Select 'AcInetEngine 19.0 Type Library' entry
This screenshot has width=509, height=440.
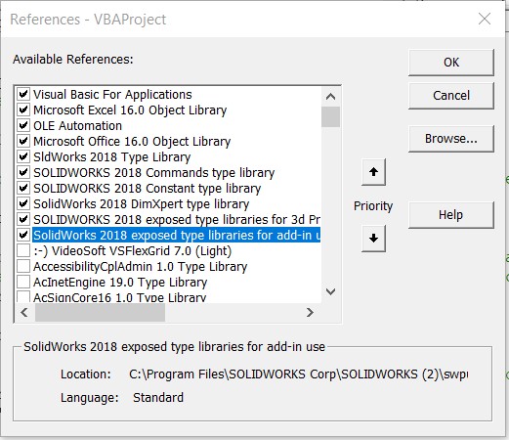pos(120,282)
